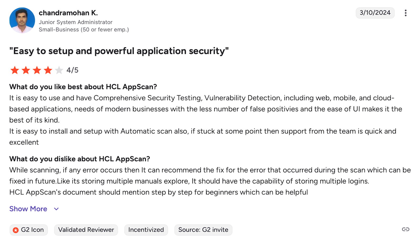Click the Validated Reviewer badge

tap(86, 229)
